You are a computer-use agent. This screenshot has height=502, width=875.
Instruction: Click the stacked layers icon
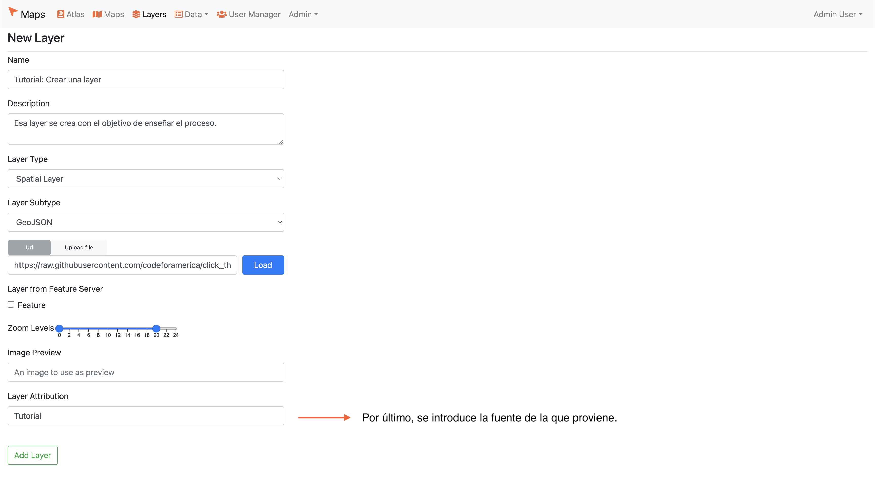pos(136,14)
